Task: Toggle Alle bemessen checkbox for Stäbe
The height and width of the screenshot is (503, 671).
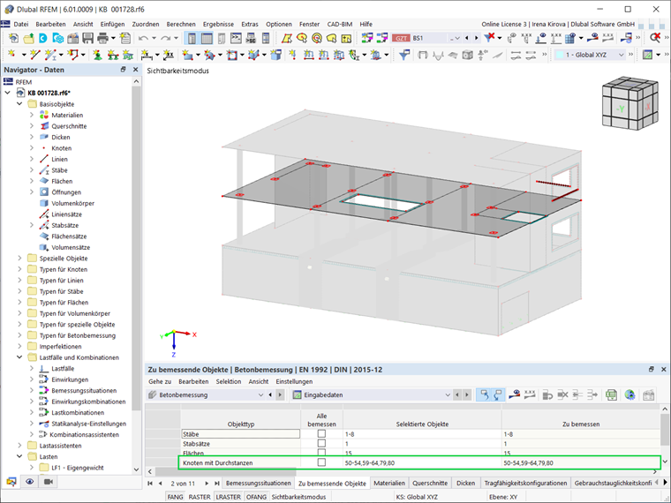Action: pos(321,433)
